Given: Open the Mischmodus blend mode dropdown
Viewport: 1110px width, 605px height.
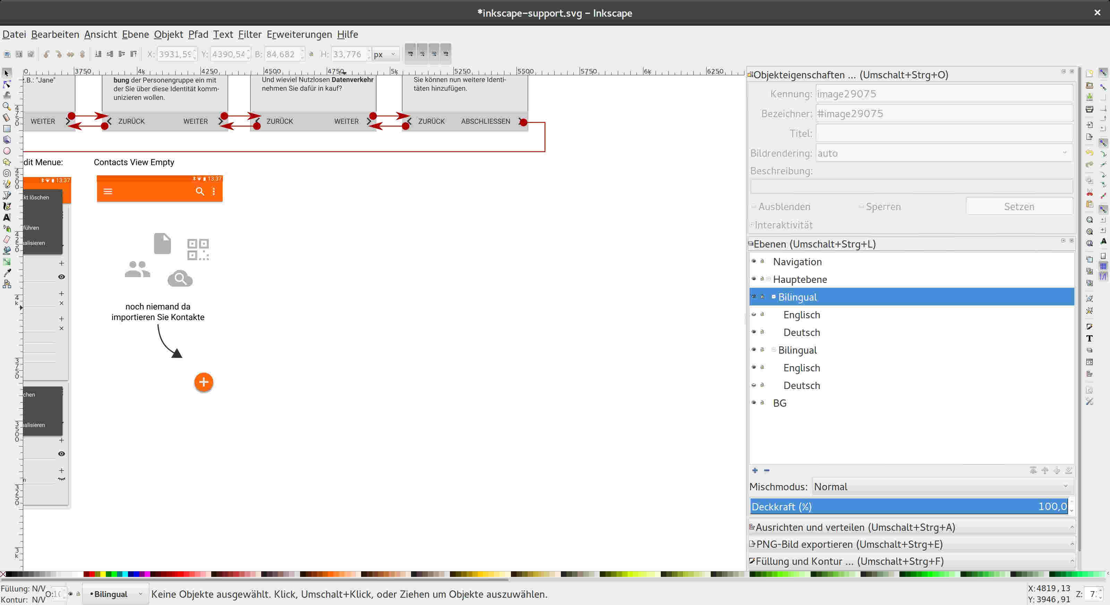Looking at the screenshot, I should [x=942, y=486].
